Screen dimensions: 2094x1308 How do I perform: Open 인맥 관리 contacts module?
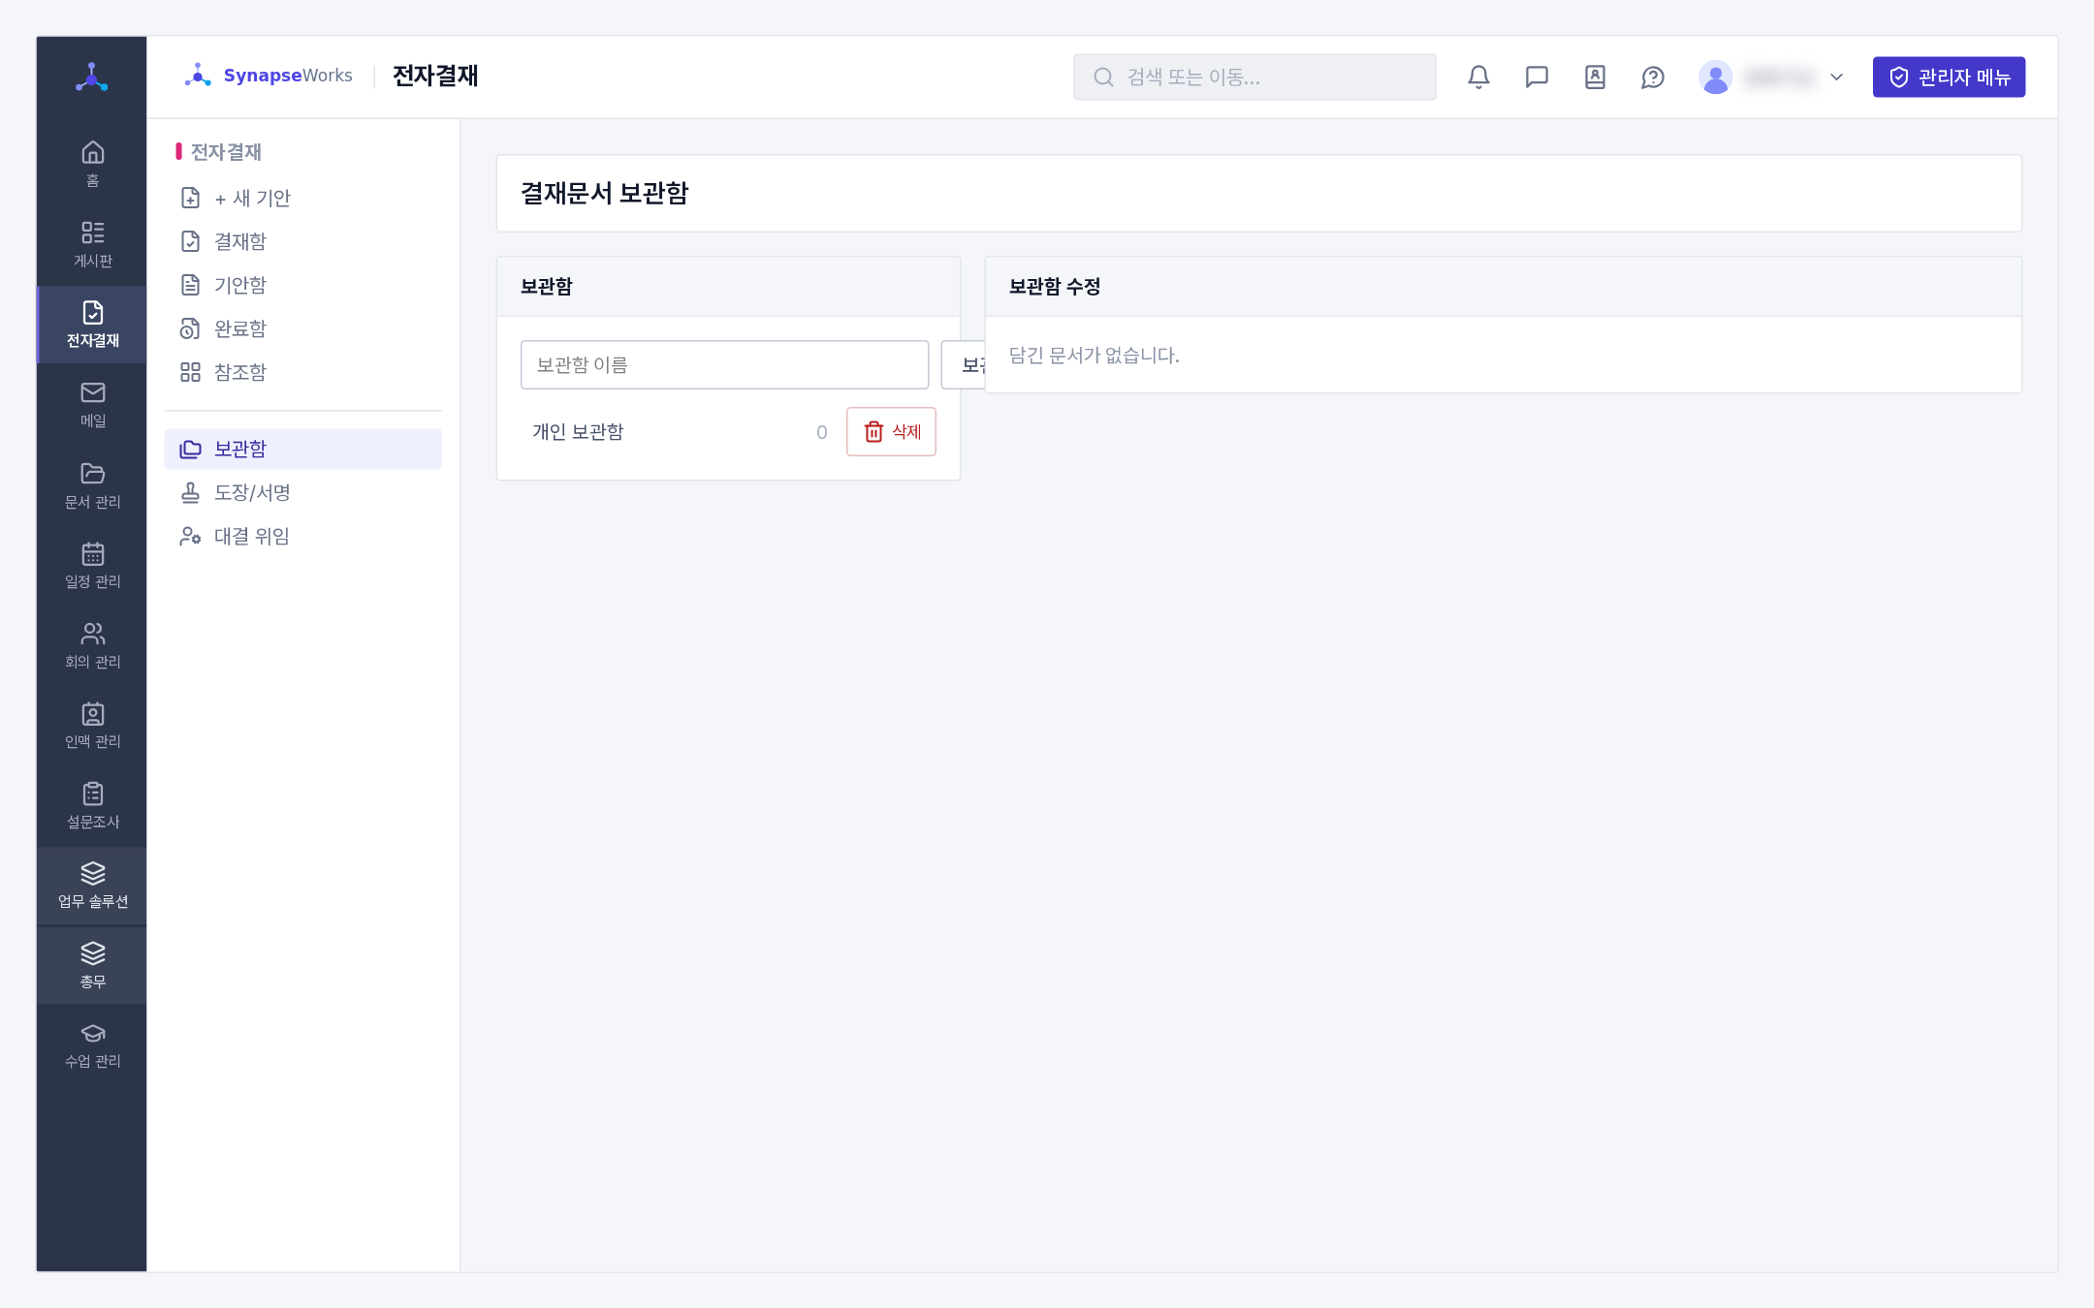pos(92,725)
